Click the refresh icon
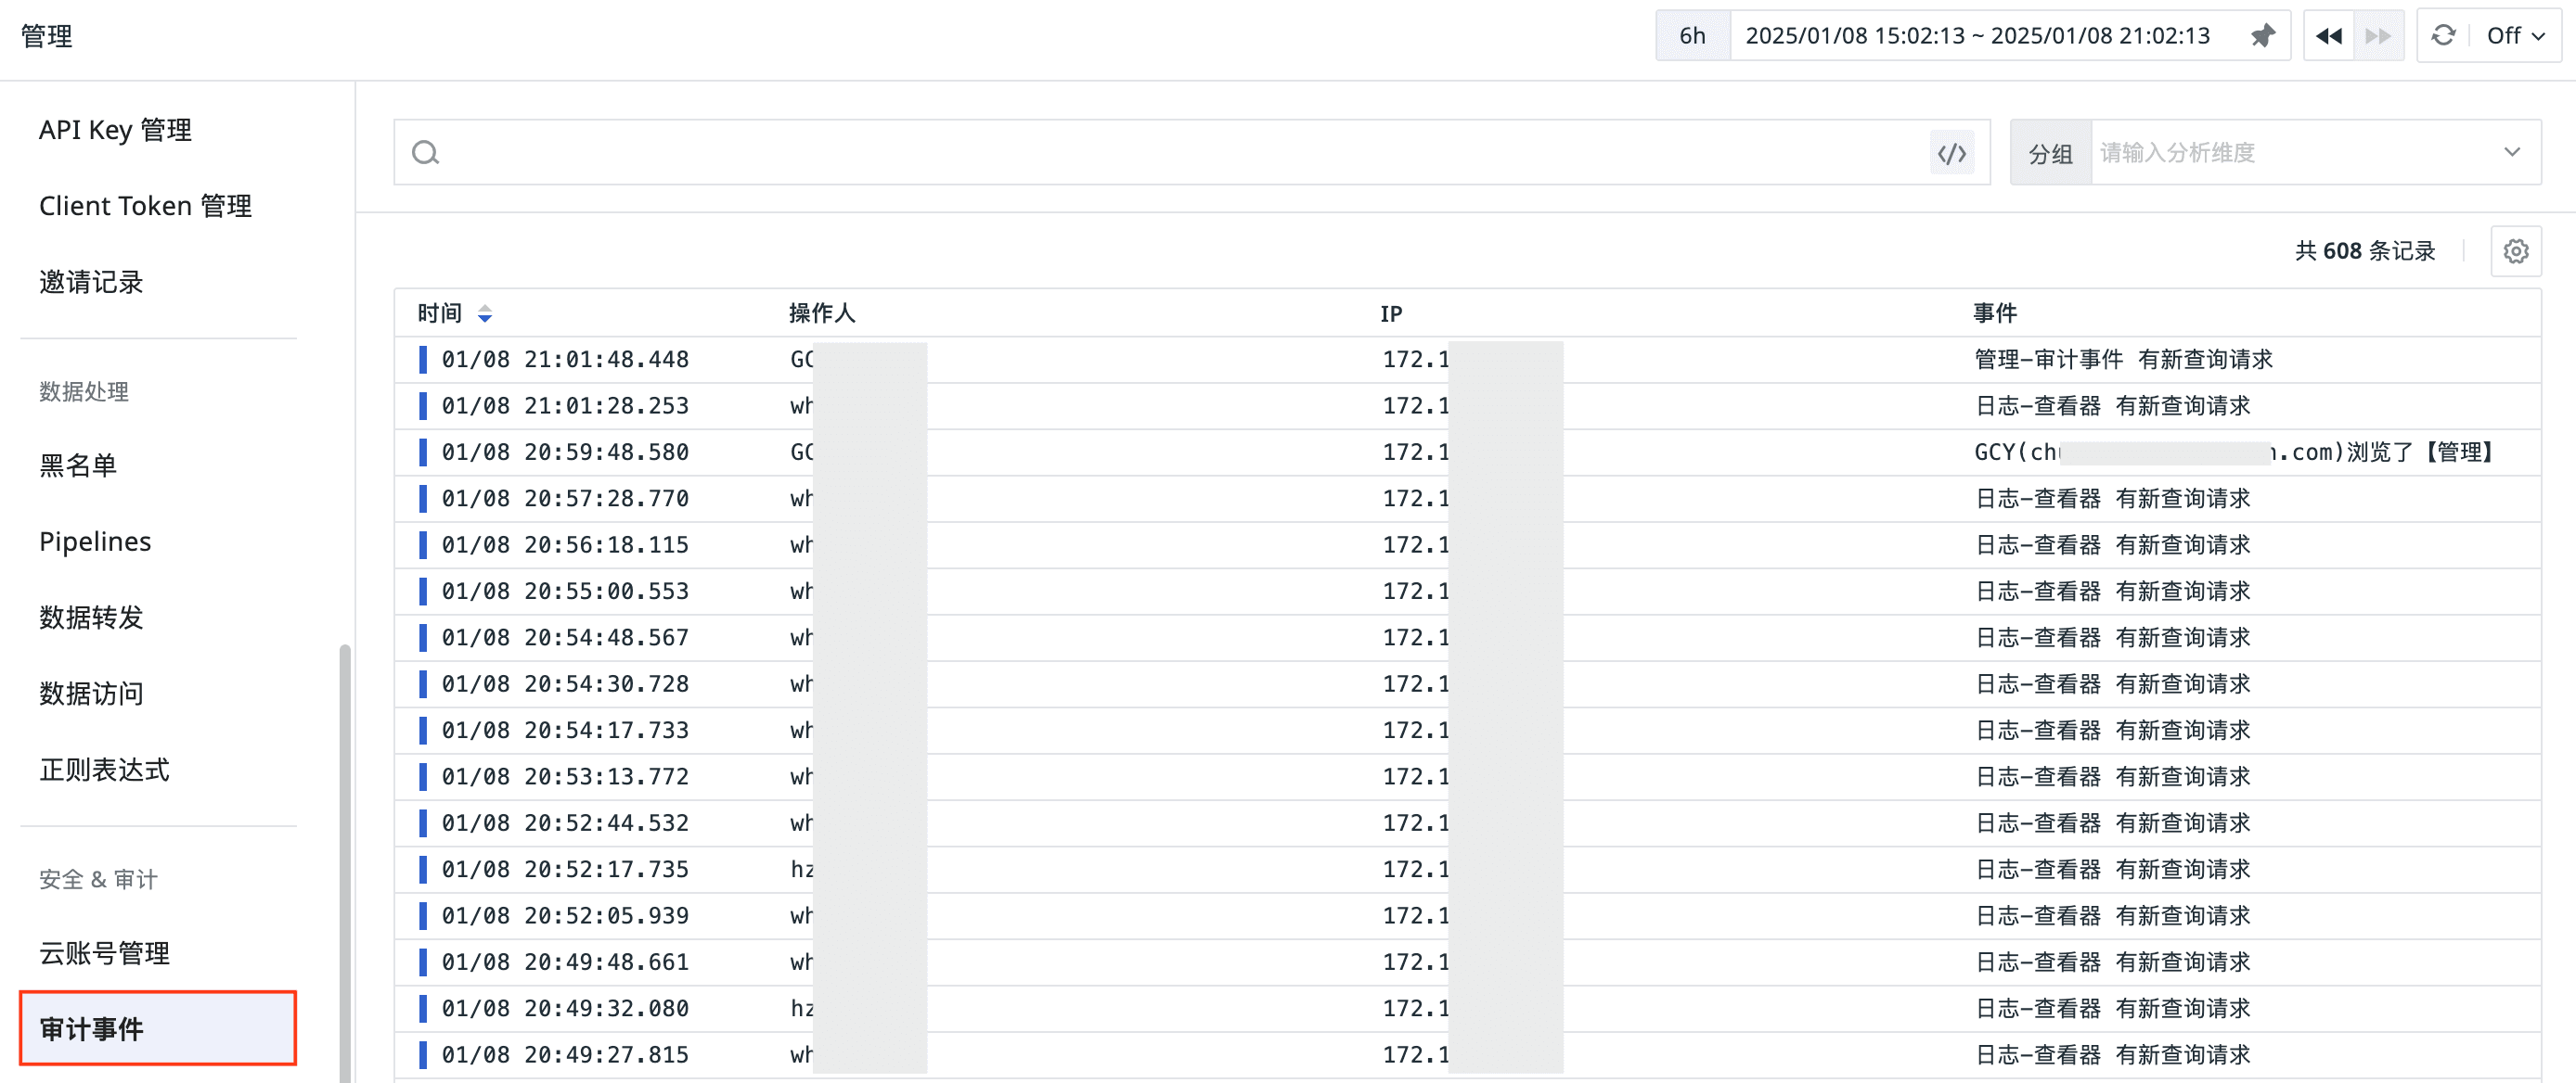The height and width of the screenshot is (1083, 2576). [x=2443, y=36]
